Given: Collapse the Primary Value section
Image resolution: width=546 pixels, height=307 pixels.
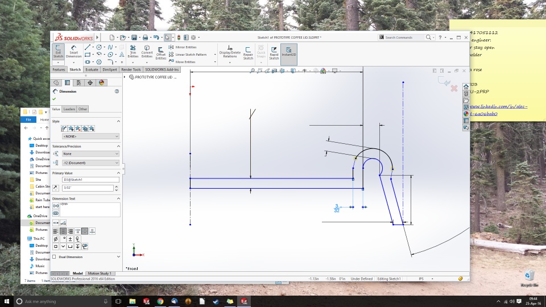Looking at the screenshot, I should click(118, 173).
